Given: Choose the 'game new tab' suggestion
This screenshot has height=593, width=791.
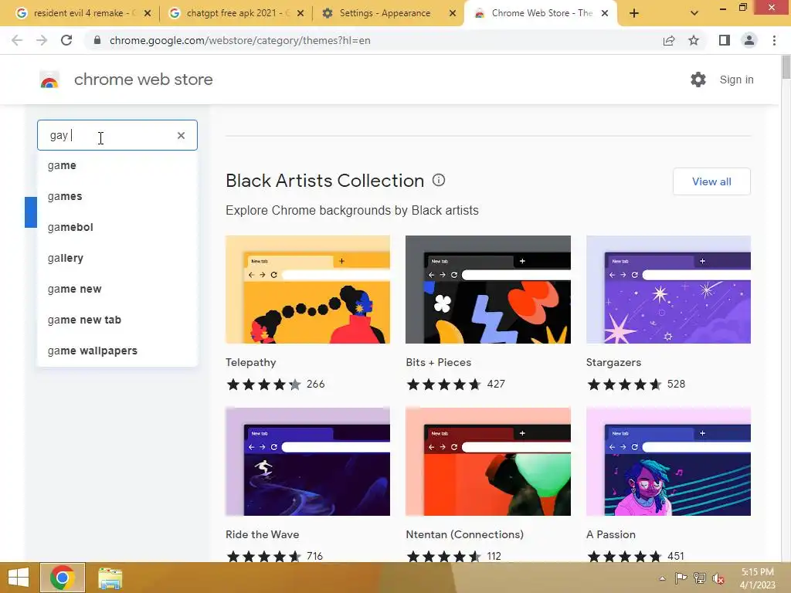Looking at the screenshot, I should point(117,320).
